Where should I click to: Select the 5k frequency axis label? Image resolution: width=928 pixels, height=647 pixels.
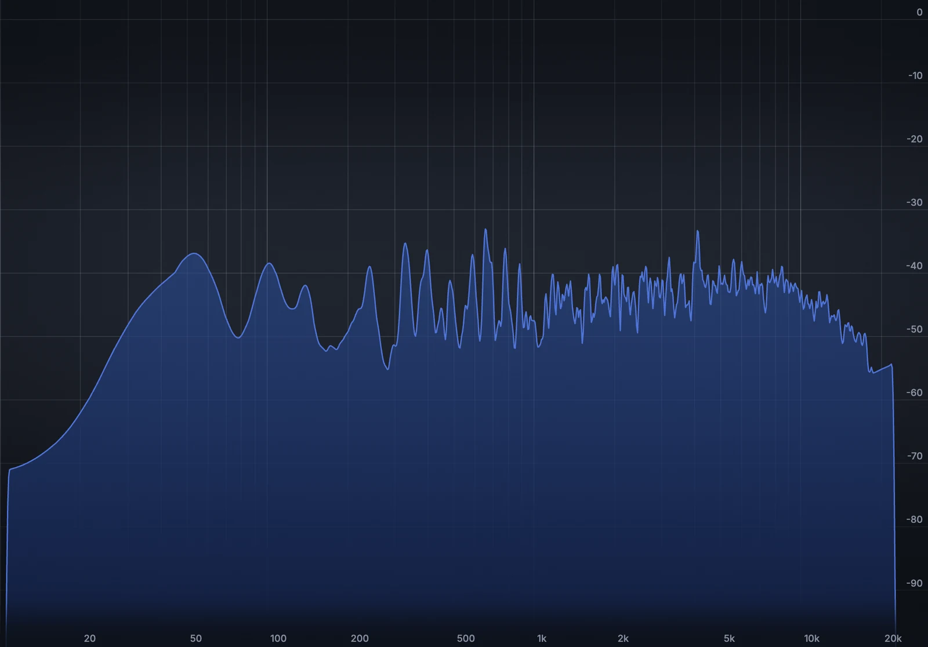click(729, 638)
